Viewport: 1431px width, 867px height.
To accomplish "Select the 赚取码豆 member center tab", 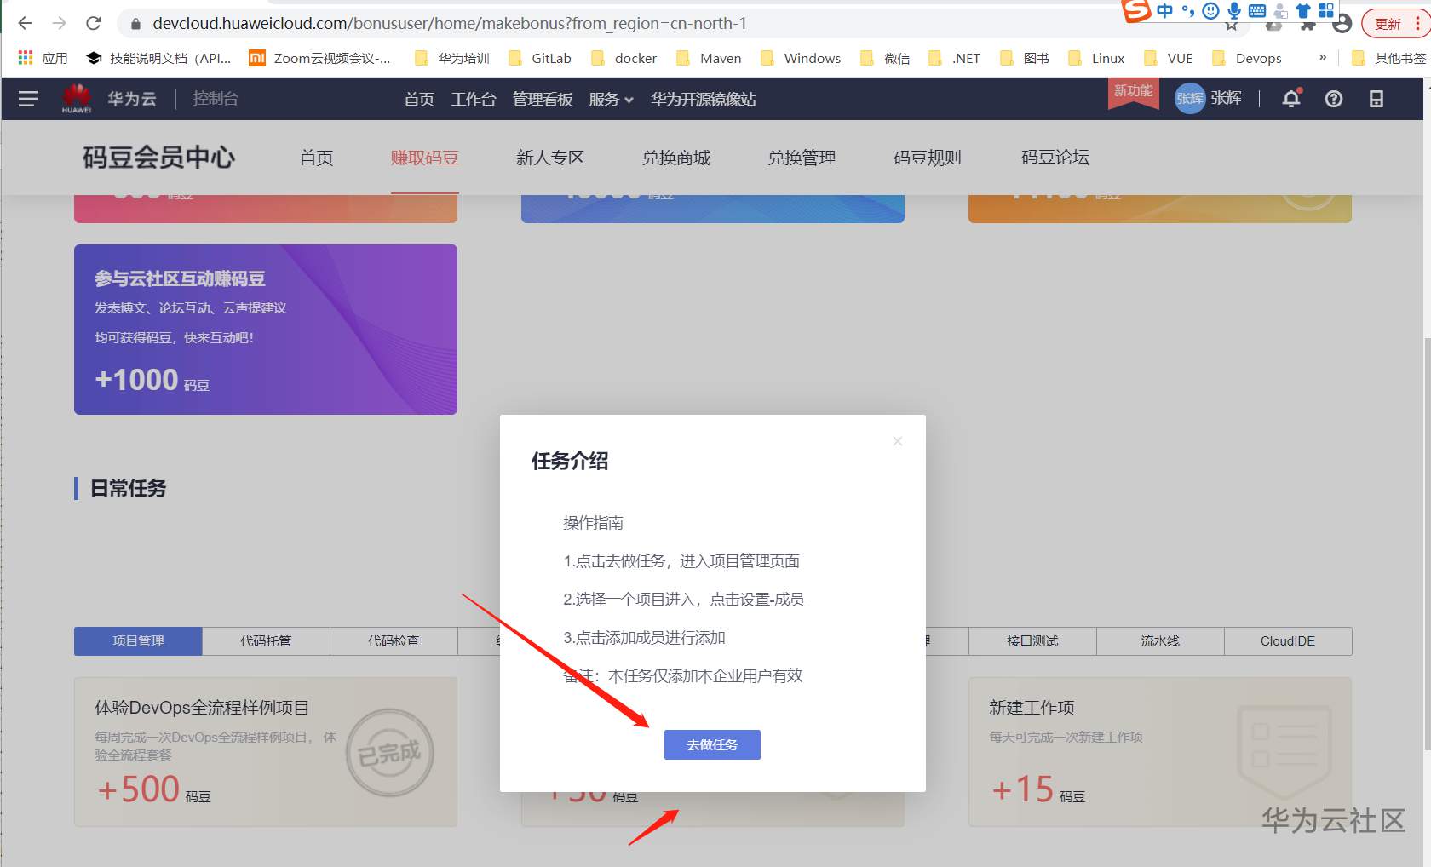I will [425, 158].
